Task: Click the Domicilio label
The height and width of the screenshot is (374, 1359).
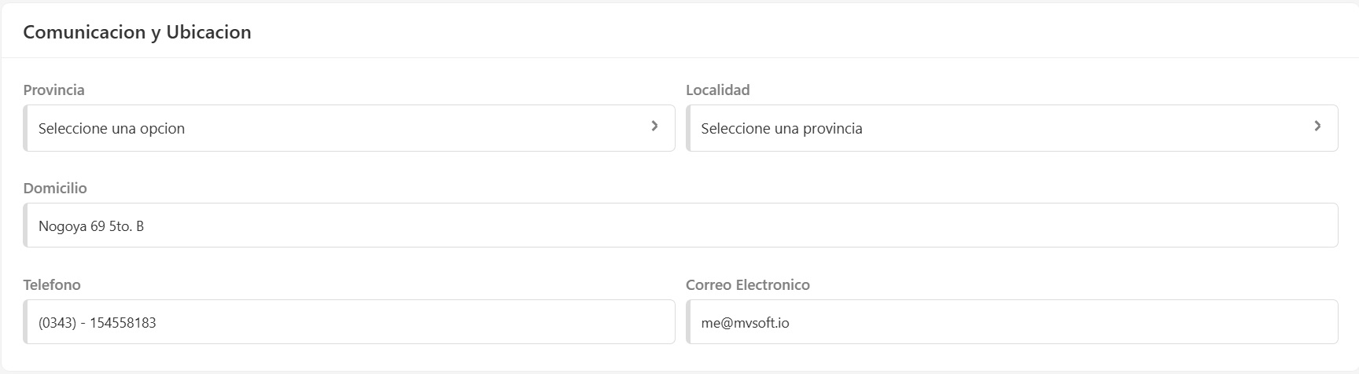Action: [55, 189]
